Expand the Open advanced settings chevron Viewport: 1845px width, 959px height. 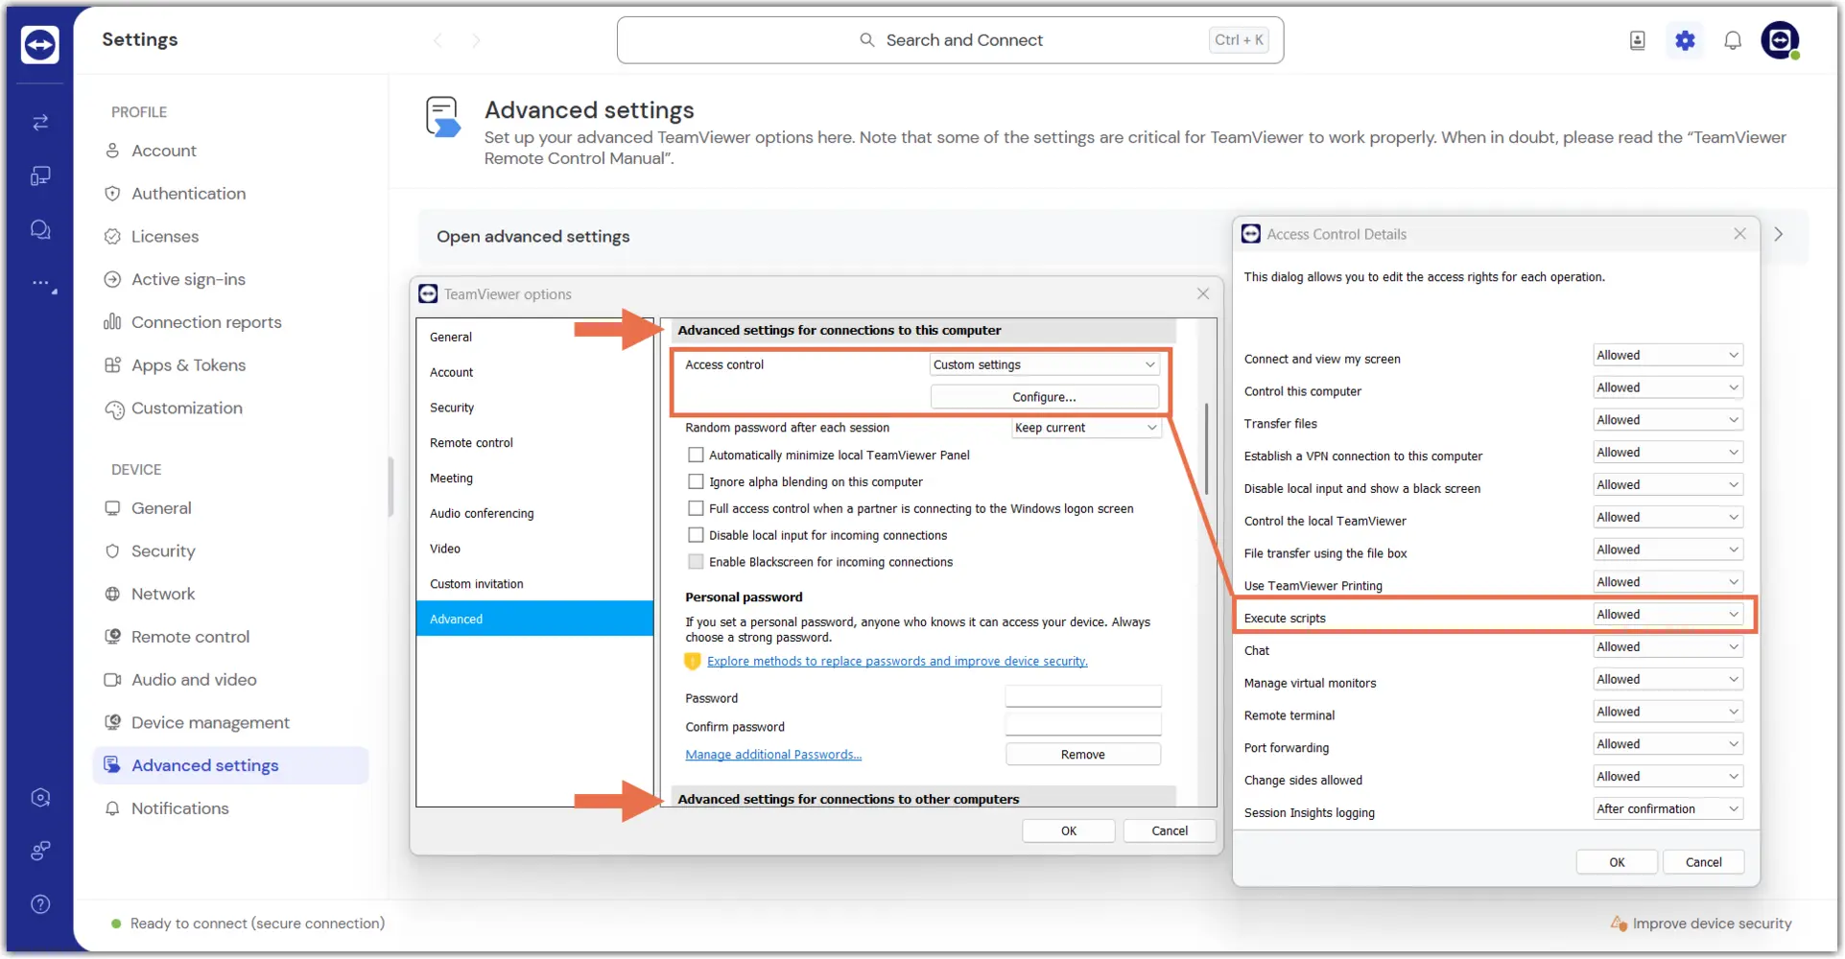click(x=1779, y=235)
